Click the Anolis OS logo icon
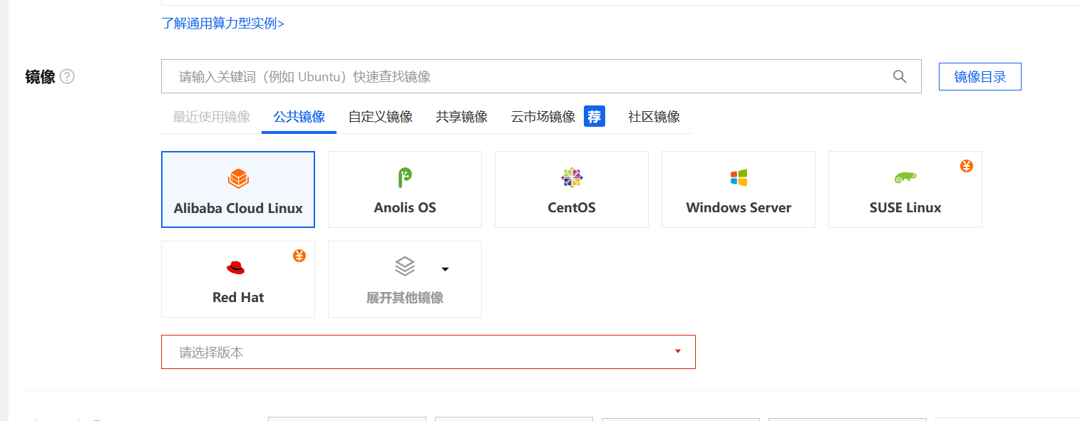Viewport: 1080px width, 421px height. [x=405, y=177]
